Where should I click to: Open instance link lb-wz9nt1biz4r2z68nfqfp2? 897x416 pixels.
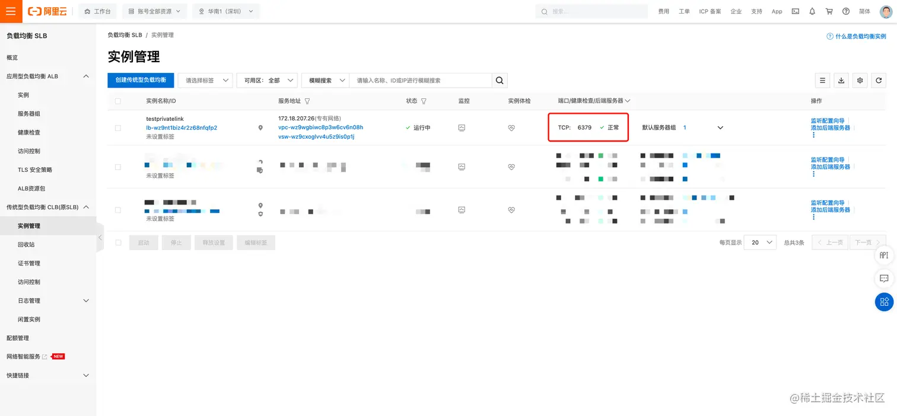click(182, 128)
